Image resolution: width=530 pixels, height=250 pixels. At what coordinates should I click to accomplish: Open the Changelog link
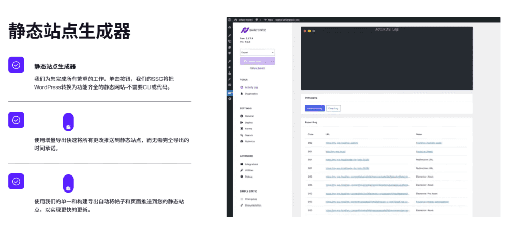(251, 199)
